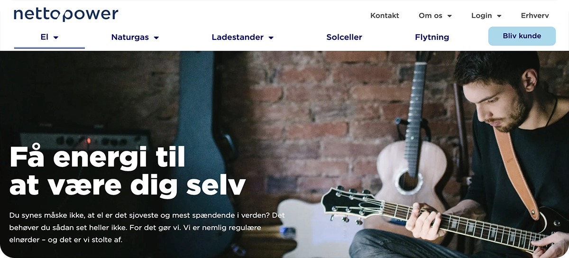Open the Solceller page
569x258 pixels.
[x=344, y=37]
